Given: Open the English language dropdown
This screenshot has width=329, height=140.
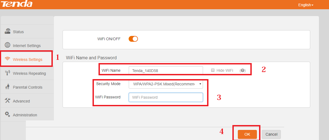Looking at the screenshot, I should [306, 5].
